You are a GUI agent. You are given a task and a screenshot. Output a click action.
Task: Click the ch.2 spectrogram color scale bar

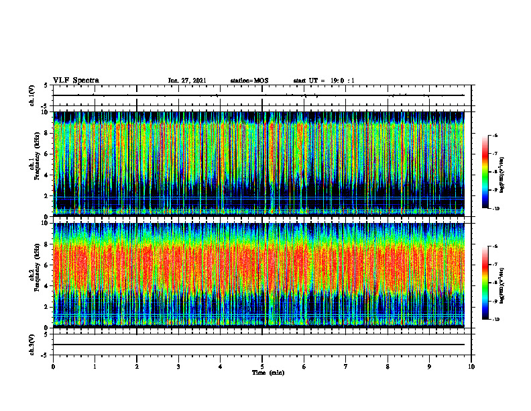click(485, 283)
